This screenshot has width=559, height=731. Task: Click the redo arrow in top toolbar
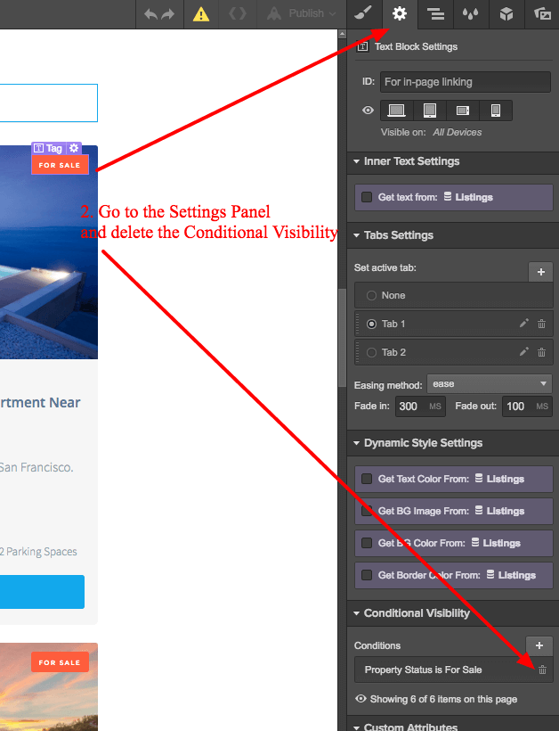click(x=168, y=14)
